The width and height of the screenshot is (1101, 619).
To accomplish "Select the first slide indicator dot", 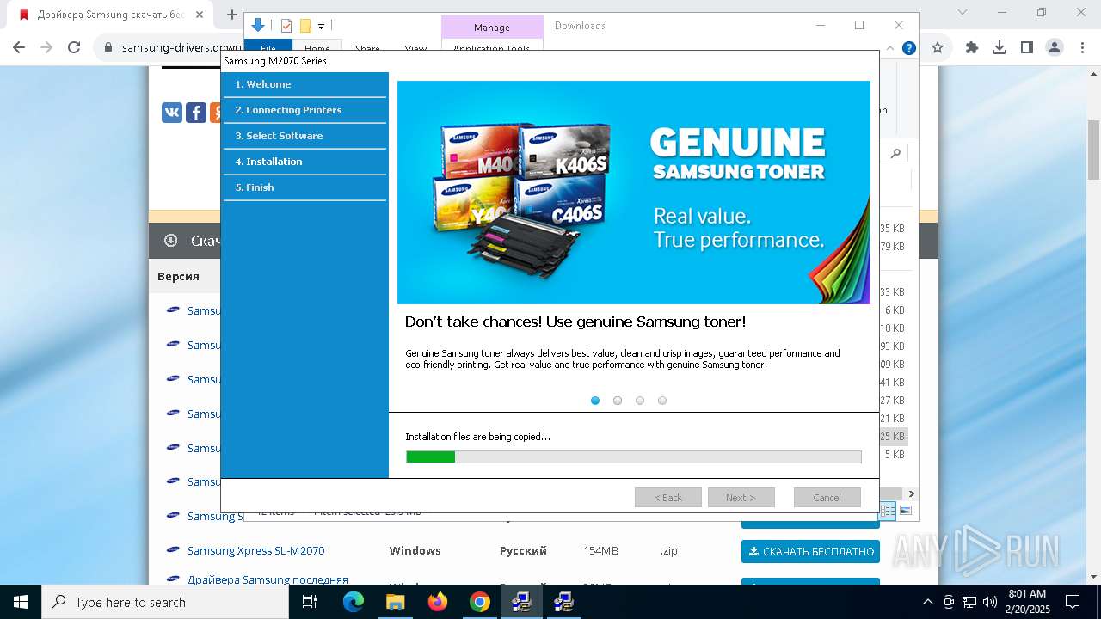I will click(x=595, y=401).
